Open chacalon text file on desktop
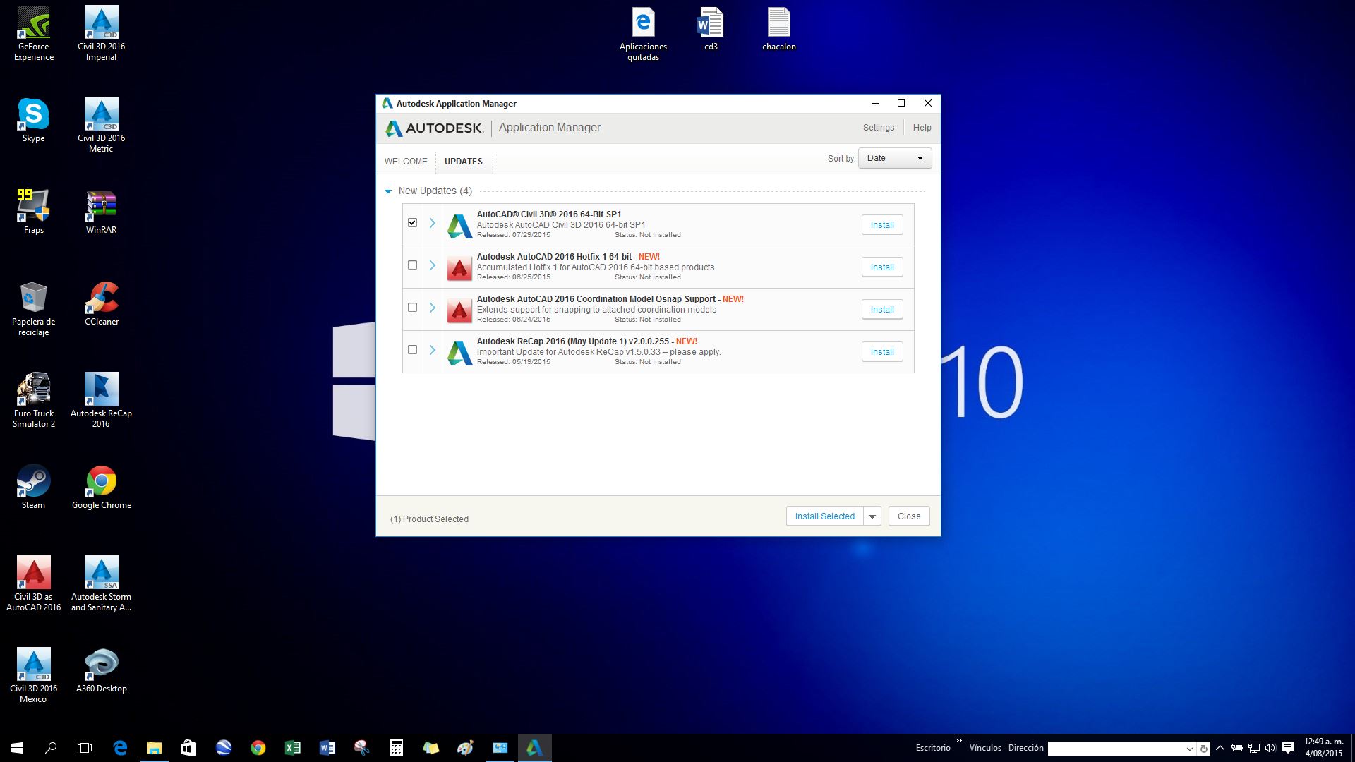This screenshot has height=762, width=1355. coord(778,28)
